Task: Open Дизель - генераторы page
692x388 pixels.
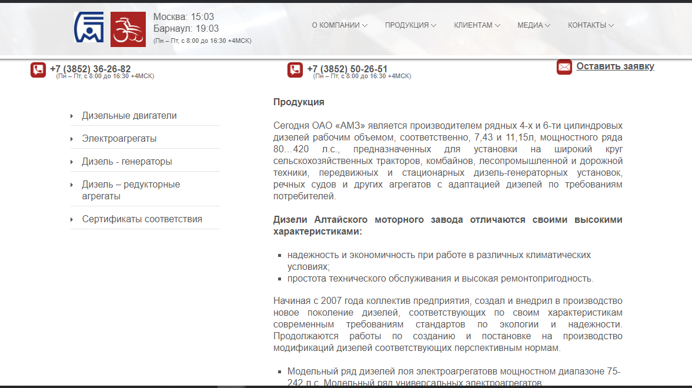Action: pyautogui.click(x=127, y=162)
